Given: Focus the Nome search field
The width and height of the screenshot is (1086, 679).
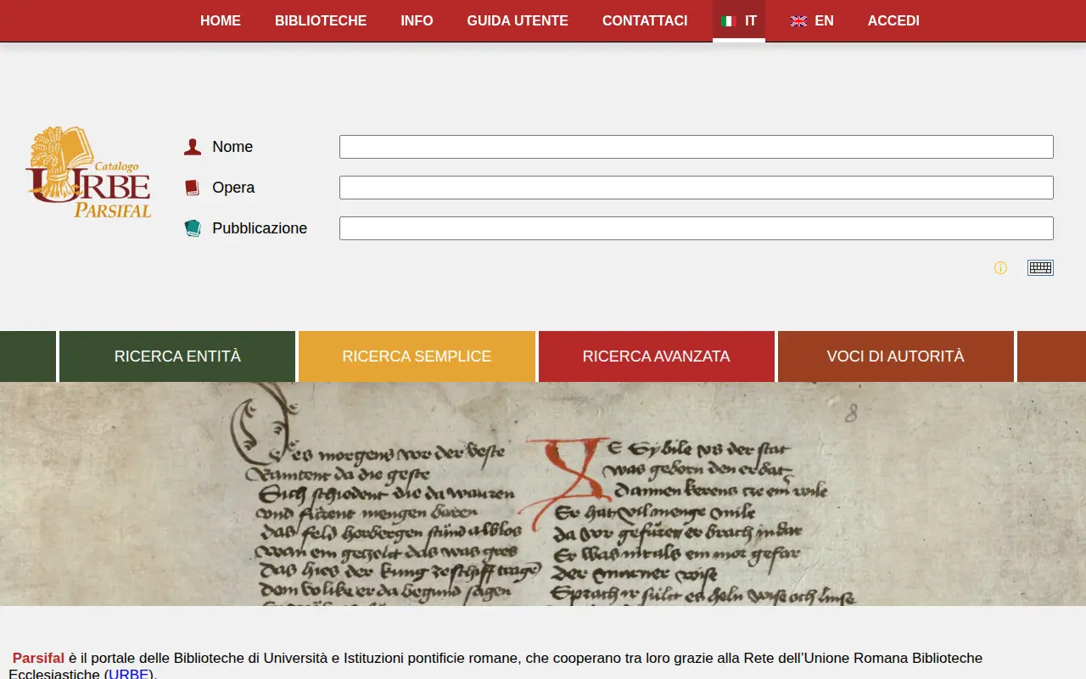Looking at the screenshot, I should point(697,147).
